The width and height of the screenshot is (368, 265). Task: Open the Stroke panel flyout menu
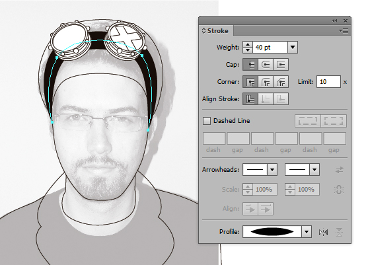[x=344, y=31]
